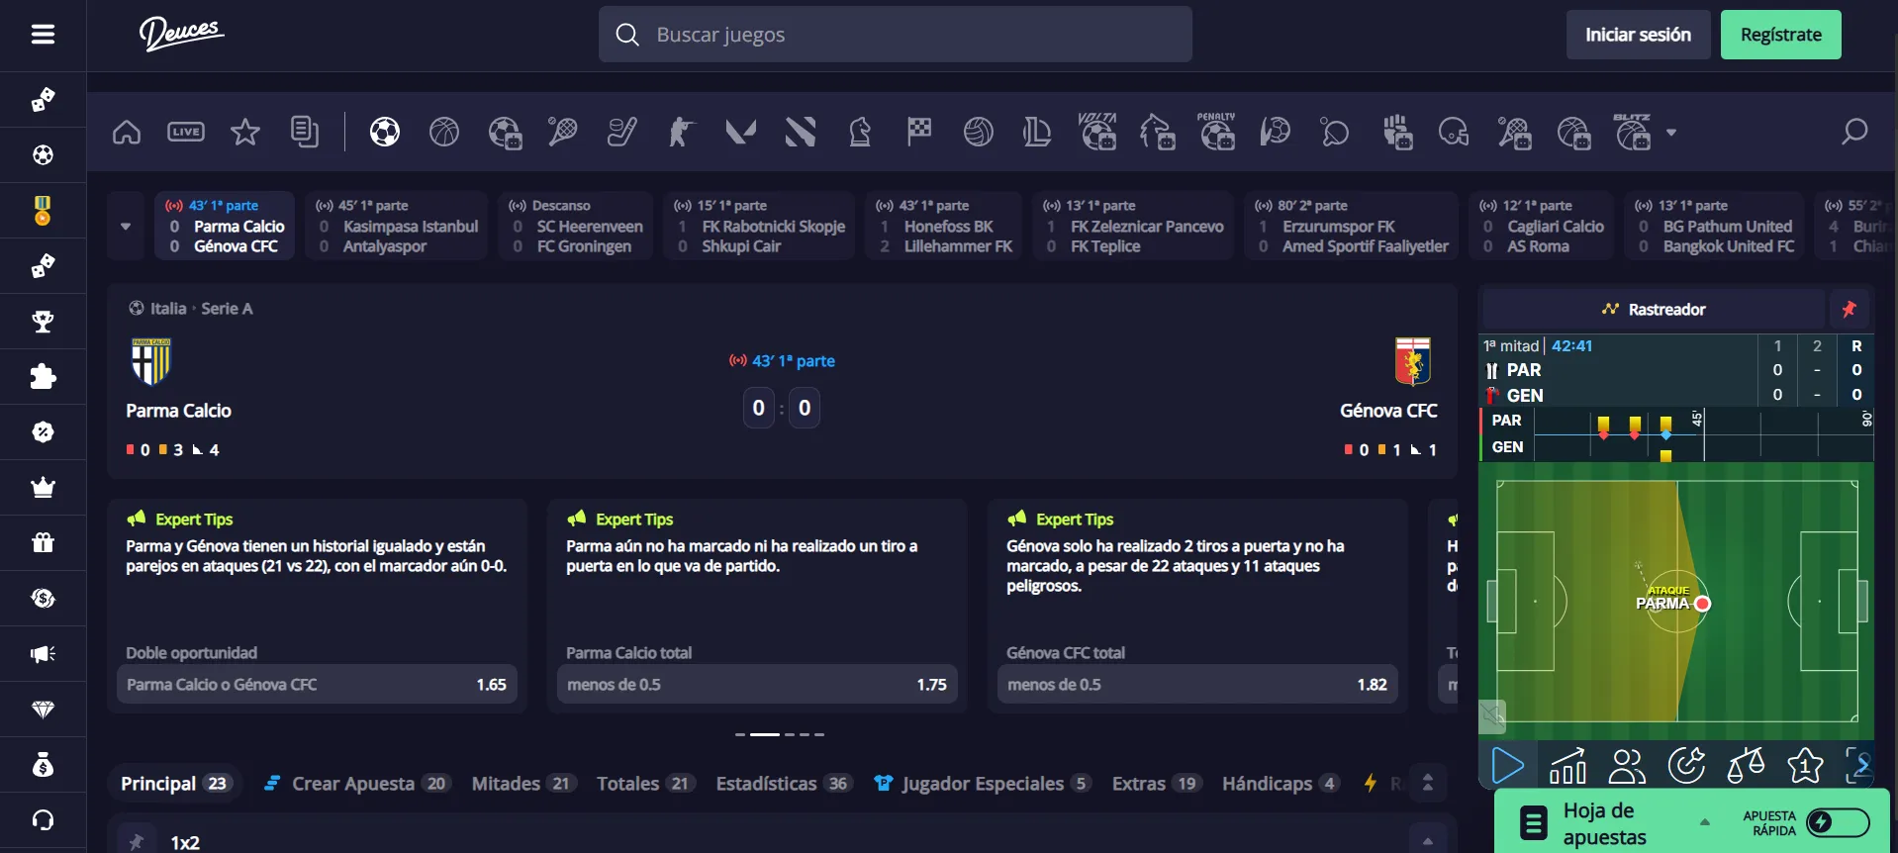Open the head-to-head scales icon
The image size is (1898, 853).
coord(1746,765)
